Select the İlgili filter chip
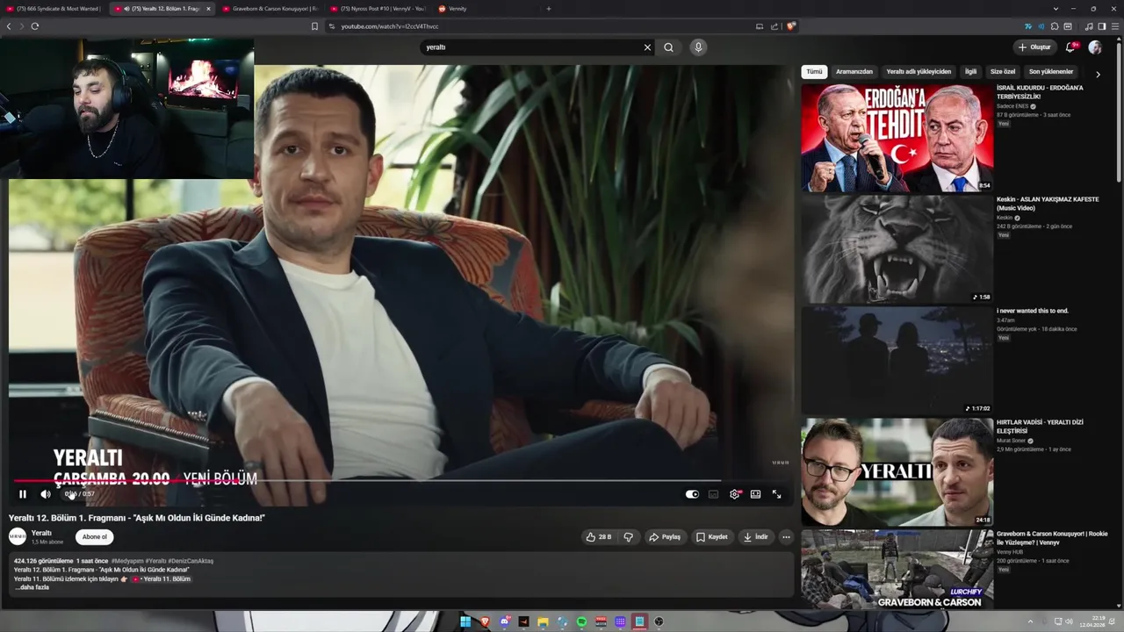This screenshot has height=632, width=1124. tap(970, 72)
